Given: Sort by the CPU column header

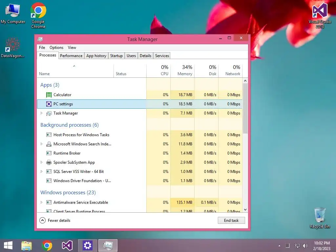Looking at the screenshot, I should [x=158, y=71].
